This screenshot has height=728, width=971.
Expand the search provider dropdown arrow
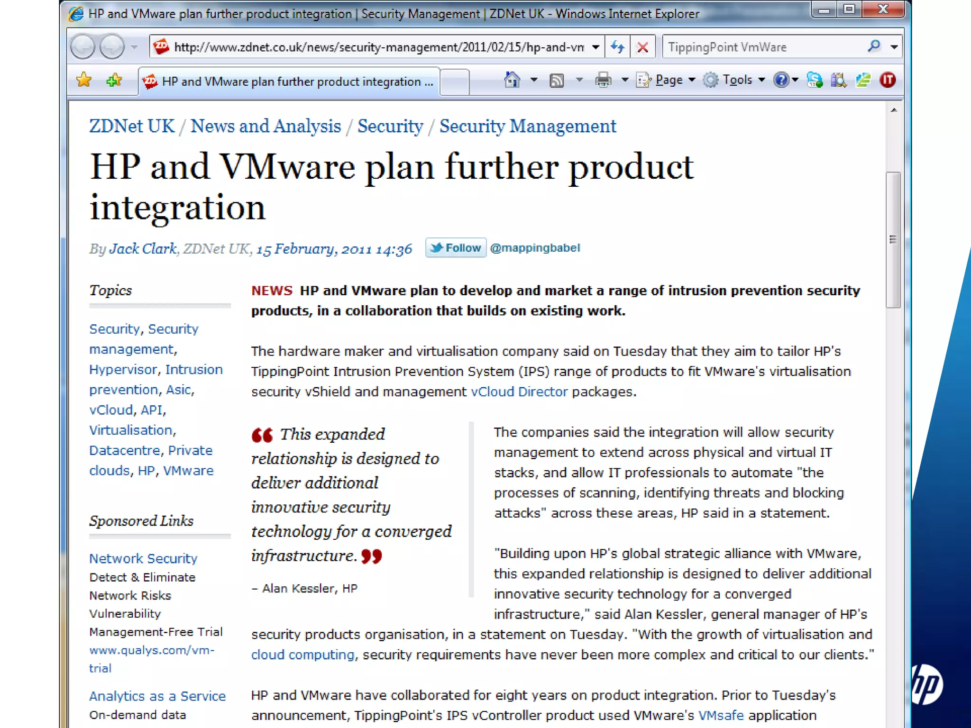[894, 47]
